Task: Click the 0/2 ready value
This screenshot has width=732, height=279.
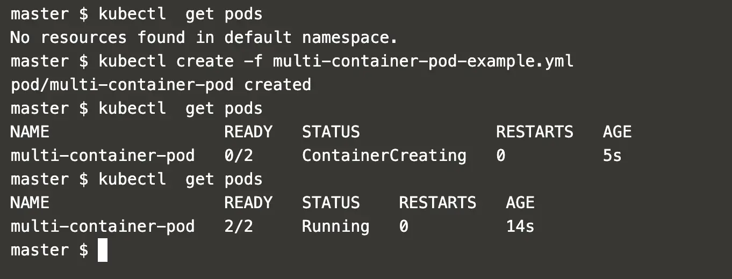Action: pos(239,156)
